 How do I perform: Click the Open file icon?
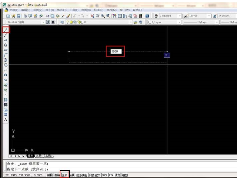tap(13, 16)
